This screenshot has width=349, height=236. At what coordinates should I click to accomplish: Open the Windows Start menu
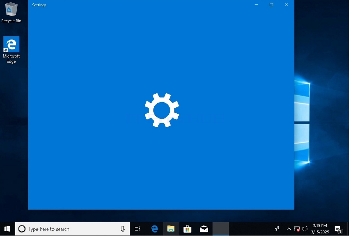pos(7,229)
